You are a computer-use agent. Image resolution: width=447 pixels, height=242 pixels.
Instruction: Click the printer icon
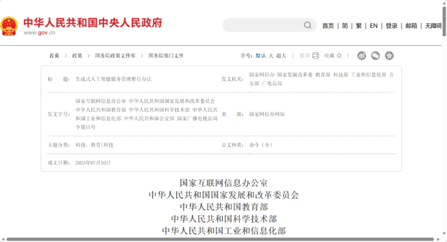[316, 56]
